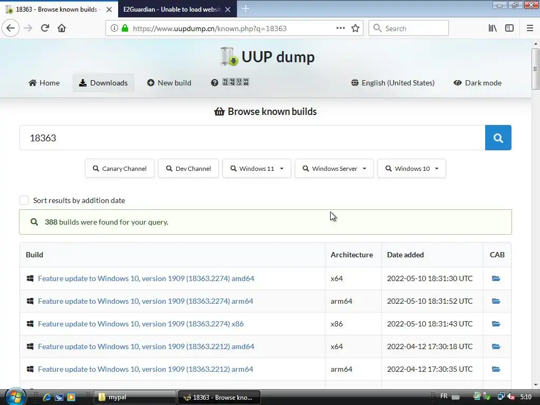Image resolution: width=540 pixels, height=405 pixels.
Task: Open the show desktop quick launch icon
Action: (x=59, y=397)
